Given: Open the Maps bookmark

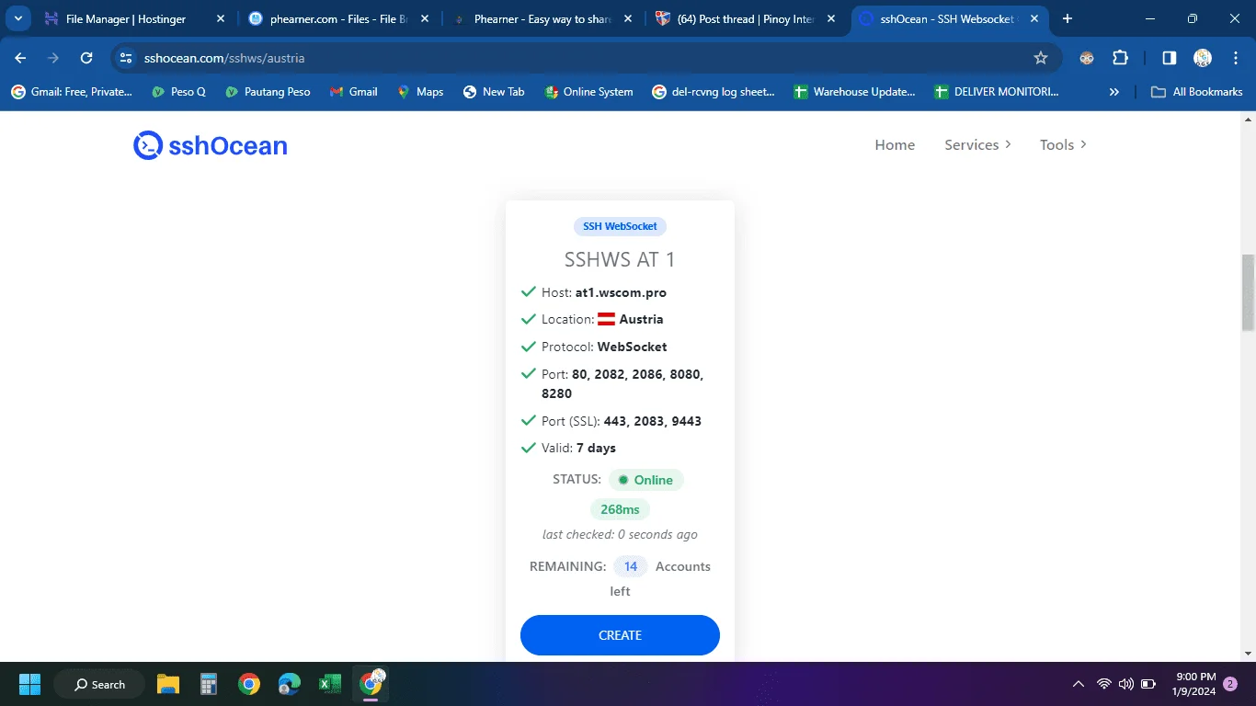Looking at the screenshot, I should 420,92.
